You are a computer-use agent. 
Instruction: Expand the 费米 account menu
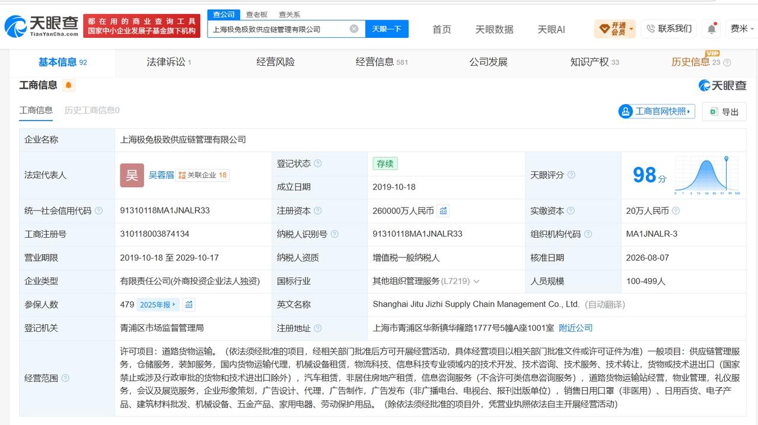tap(741, 28)
